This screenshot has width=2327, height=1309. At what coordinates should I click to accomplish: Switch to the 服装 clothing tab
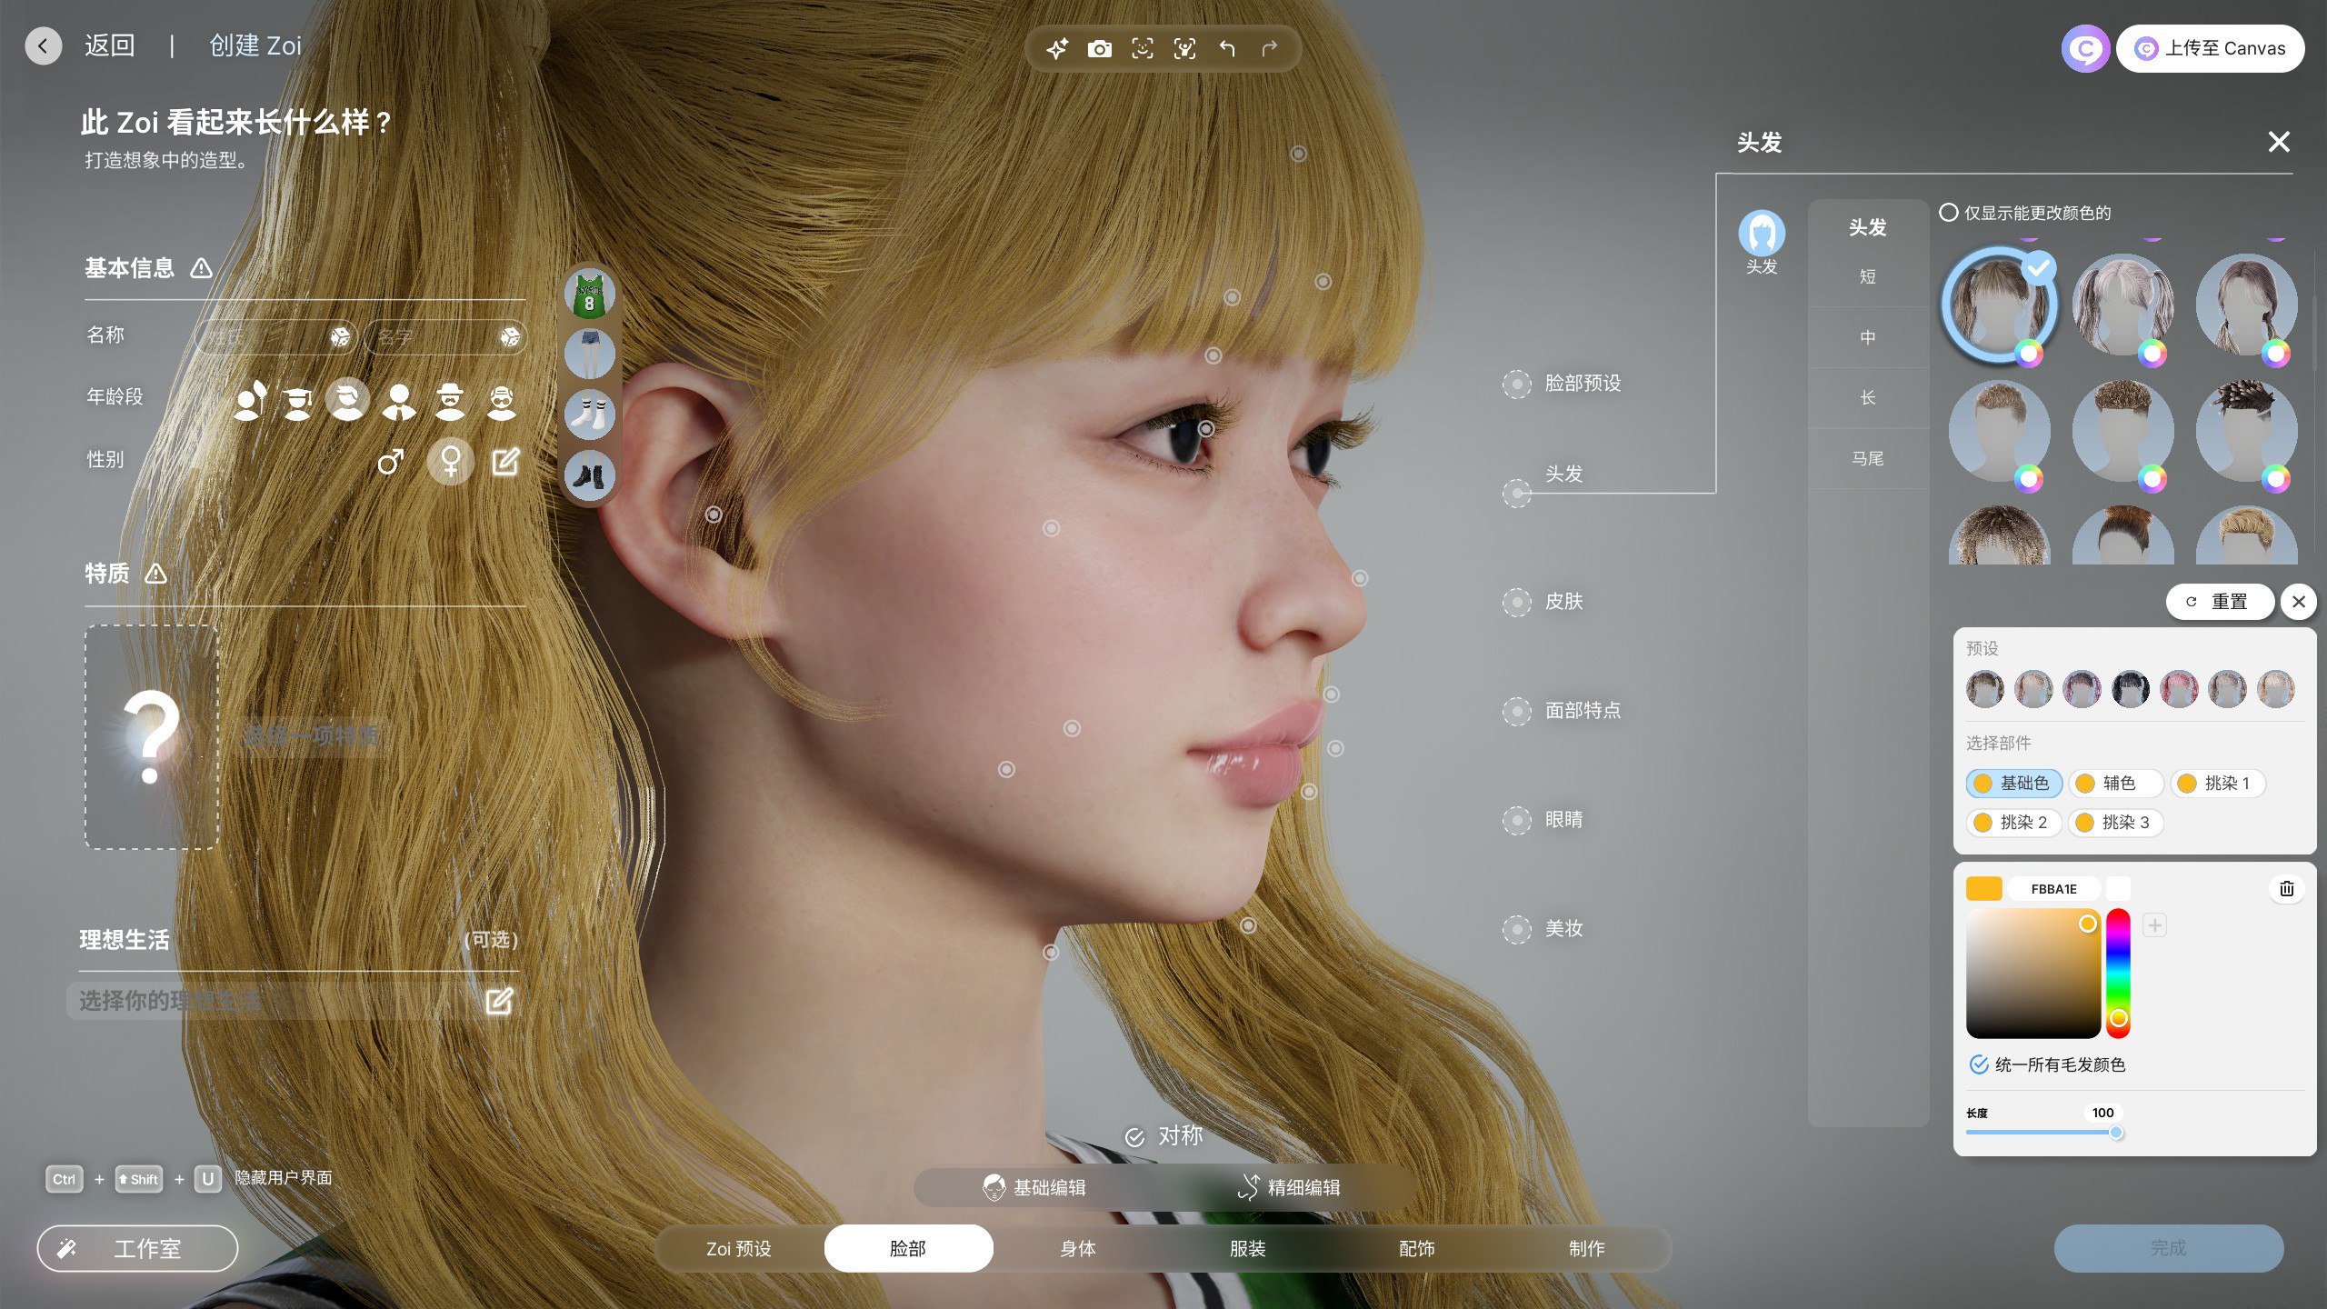(x=1247, y=1248)
